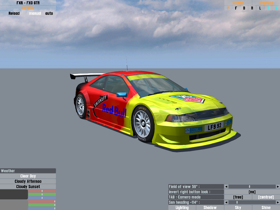Image resolution: width=280 pixels, height=210 pixels.
Task: Click the Sun heading -114° label
Action: tap(196, 202)
